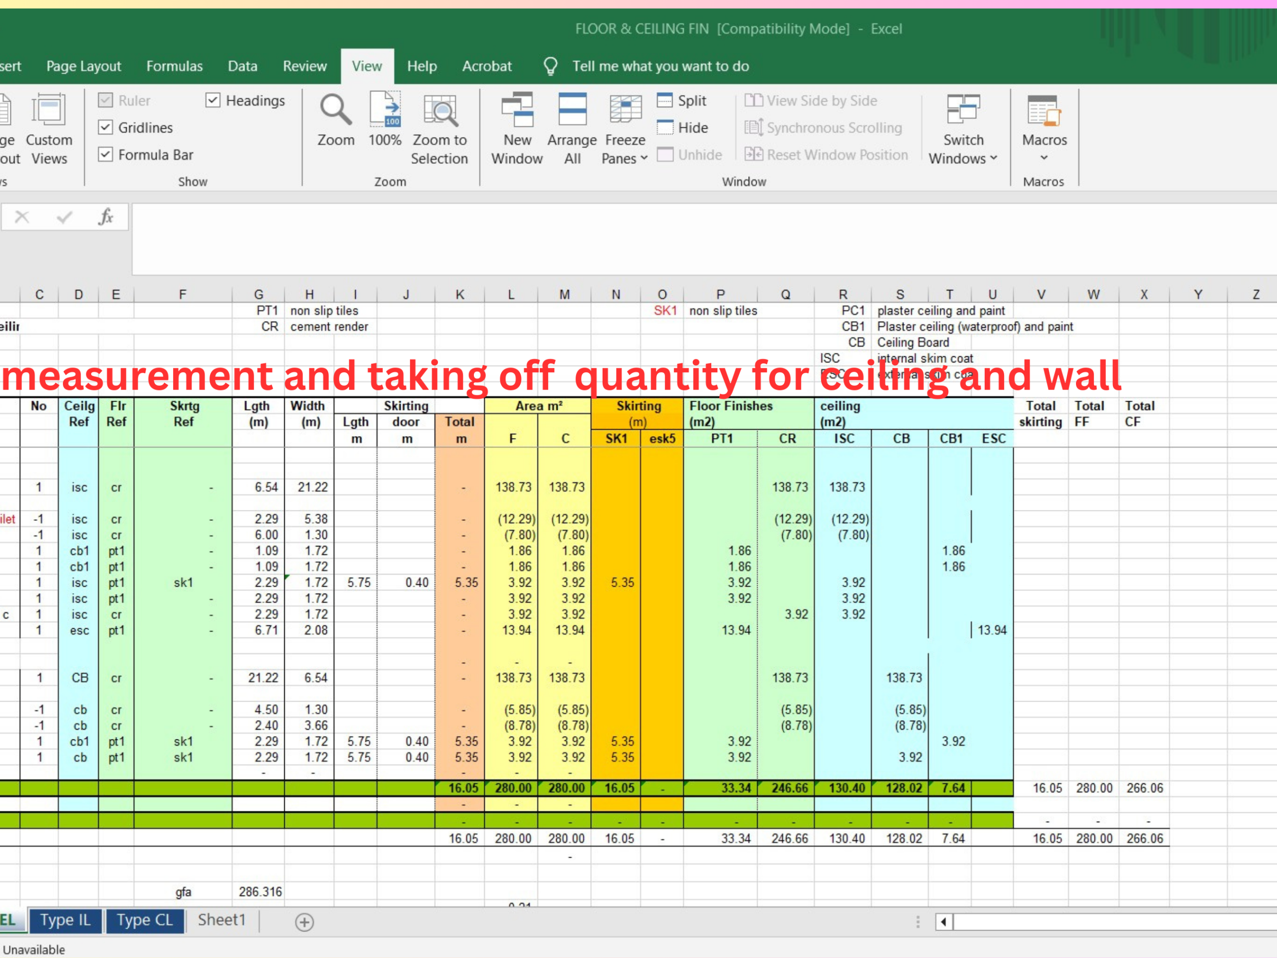1277x958 pixels.
Task: Expand the Macros dropdown arrow
Action: pyautogui.click(x=1044, y=158)
